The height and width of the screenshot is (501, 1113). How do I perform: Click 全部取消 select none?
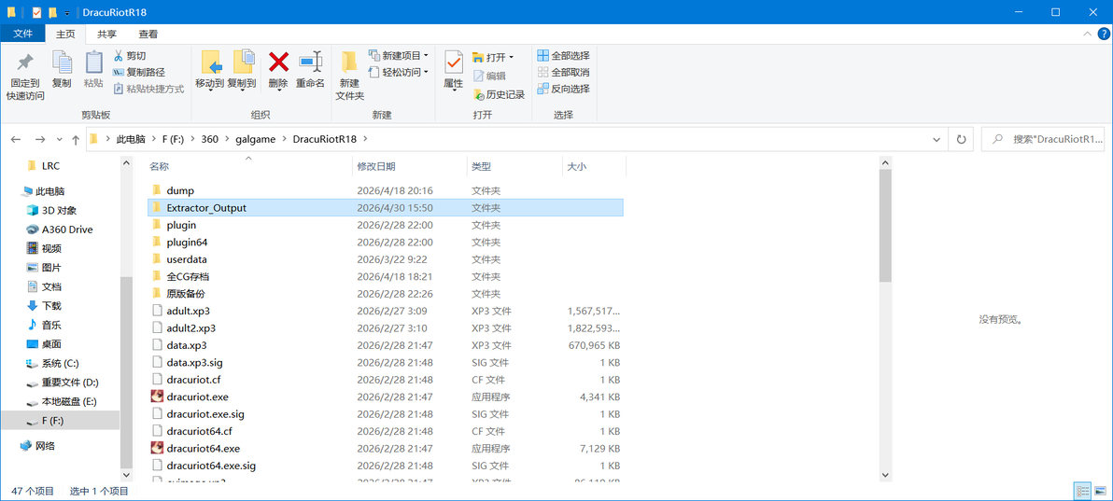coord(564,72)
